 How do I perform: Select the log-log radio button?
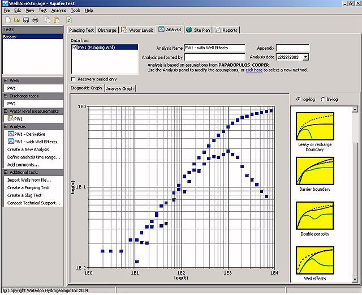point(298,100)
